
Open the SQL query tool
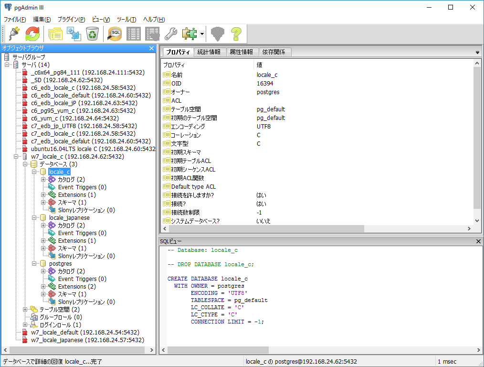tap(115, 34)
